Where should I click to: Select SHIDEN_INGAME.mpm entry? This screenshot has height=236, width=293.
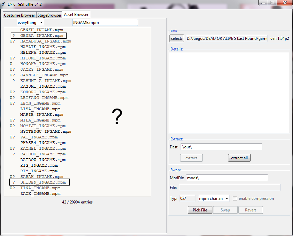43,182
